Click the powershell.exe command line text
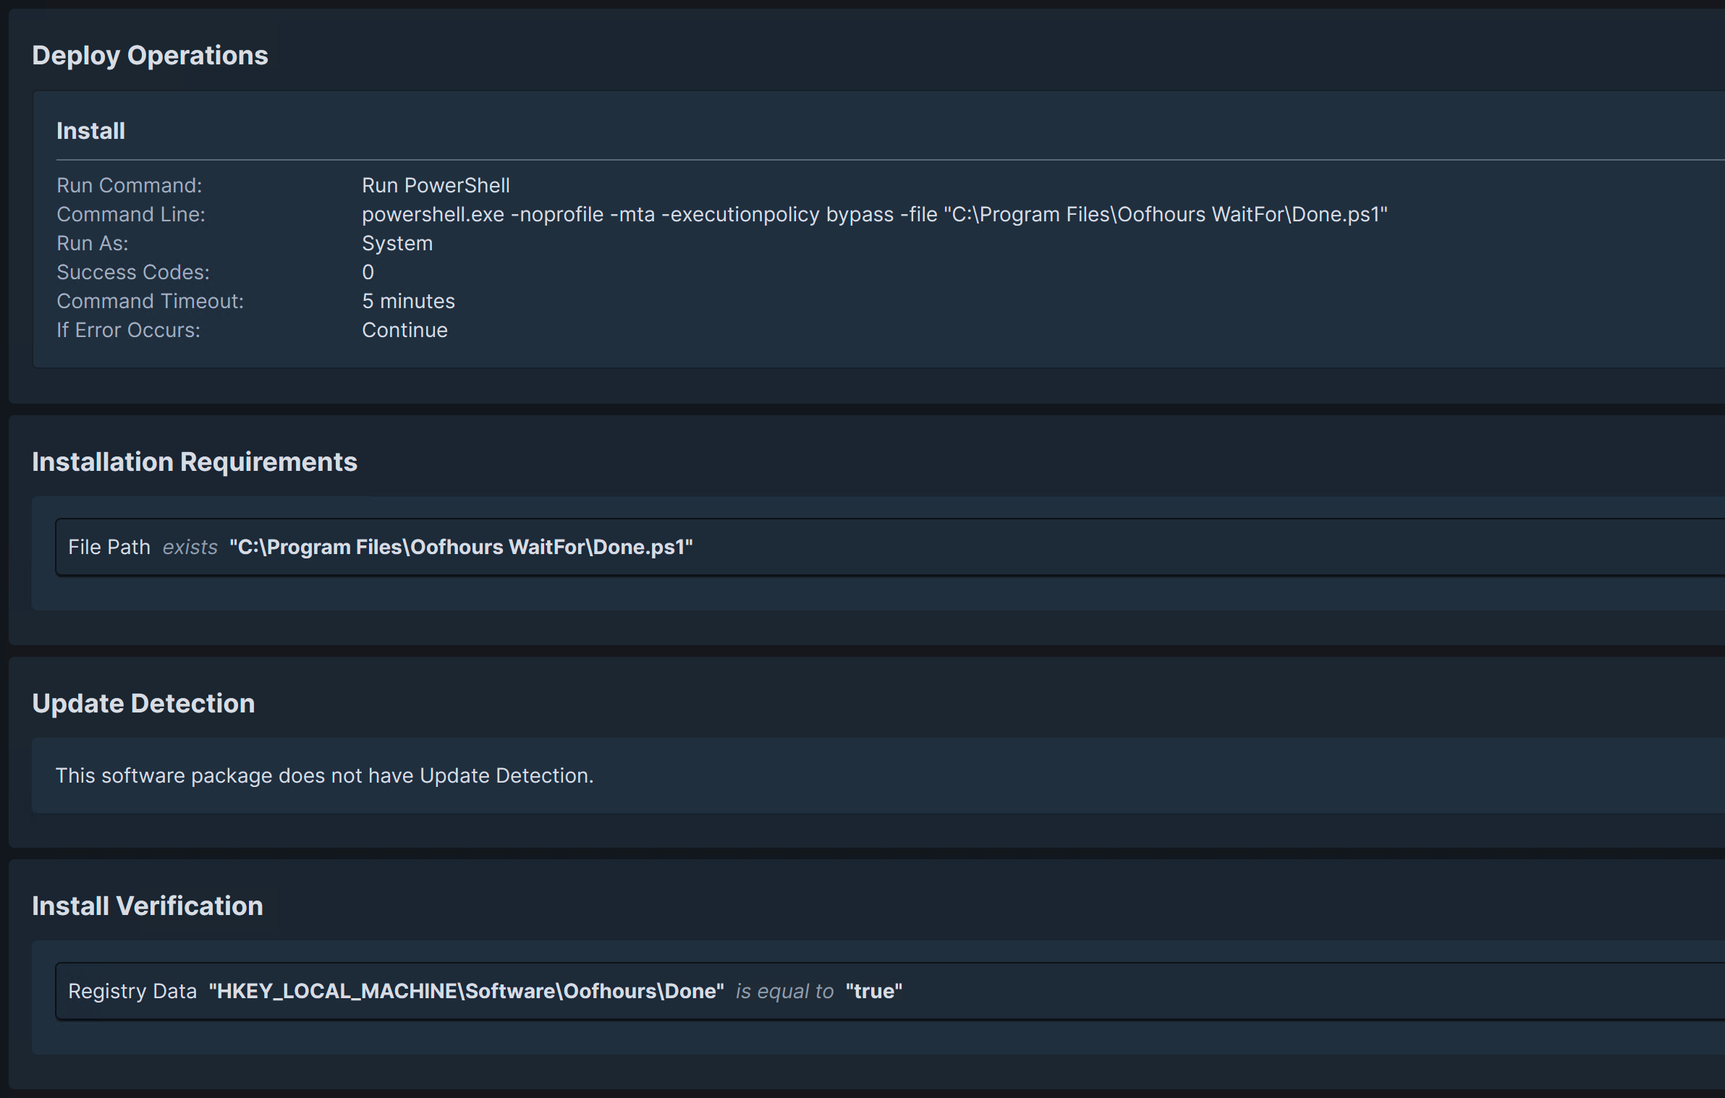 pos(874,214)
